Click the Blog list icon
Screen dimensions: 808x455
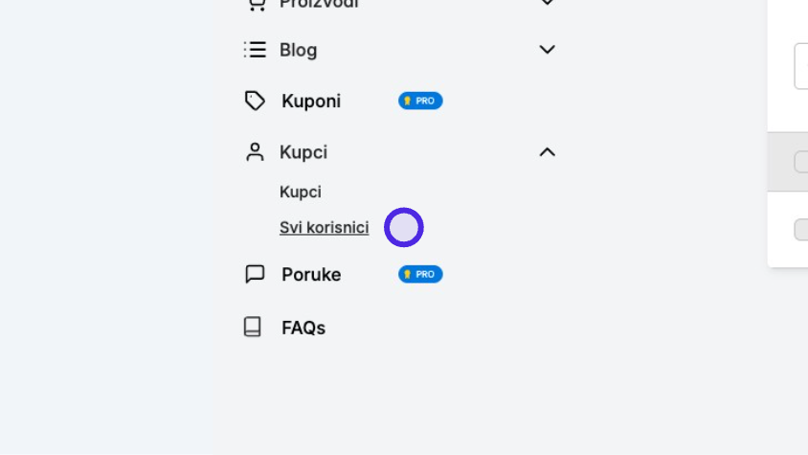(255, 50)
